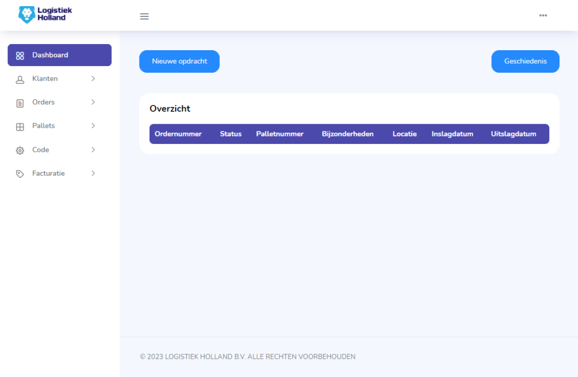The width and height of the screenshot is (578, 377).
Task: Expand the Orders submenu arrow
Action: tap(93, 102)
